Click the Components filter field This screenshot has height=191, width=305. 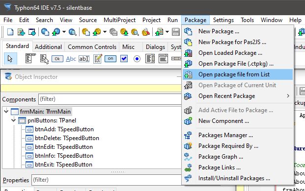pyautogui.click(x=110, y=99)
